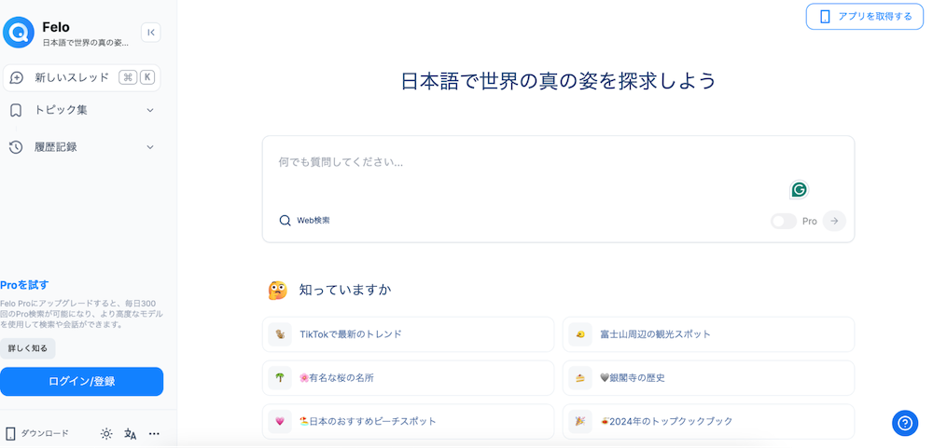This screenshot has height=448, width=933.
Task: Click the Grammarly icon in the search box
Action: pyautogui.click(x=800, y=190)
